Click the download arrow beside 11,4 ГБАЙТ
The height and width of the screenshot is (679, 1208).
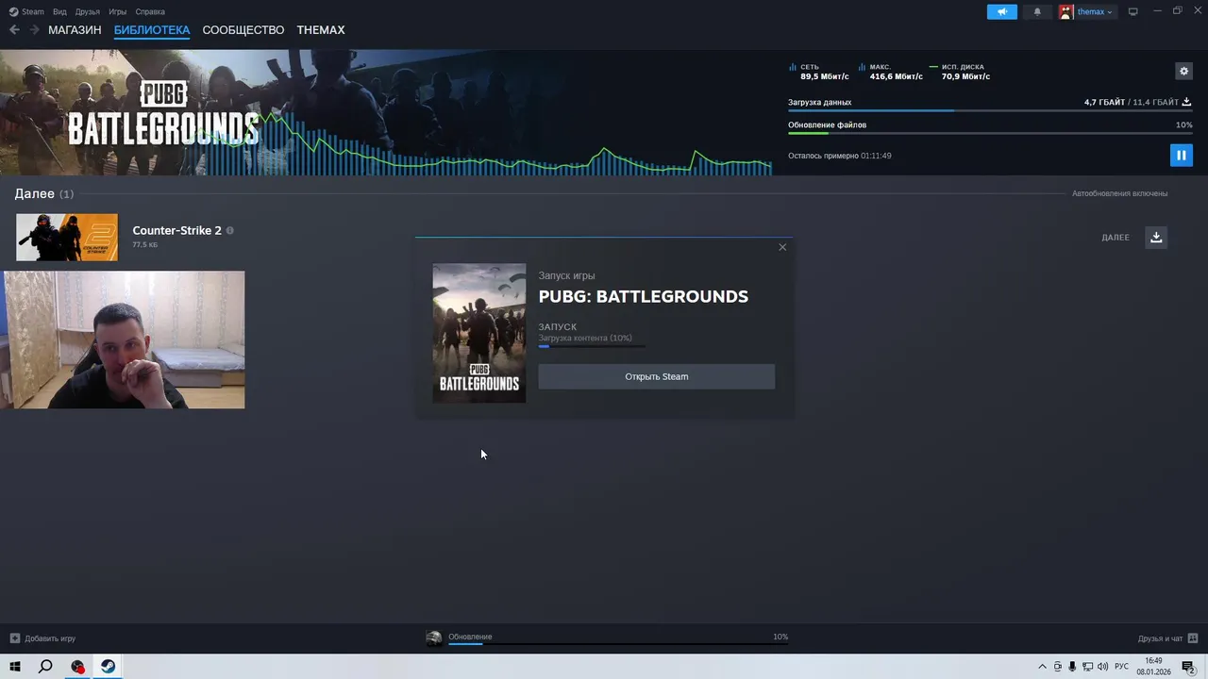click(1186, 102)
